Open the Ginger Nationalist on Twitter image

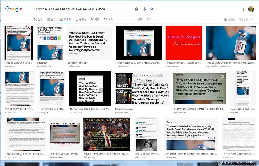click(x=191, y=134)
